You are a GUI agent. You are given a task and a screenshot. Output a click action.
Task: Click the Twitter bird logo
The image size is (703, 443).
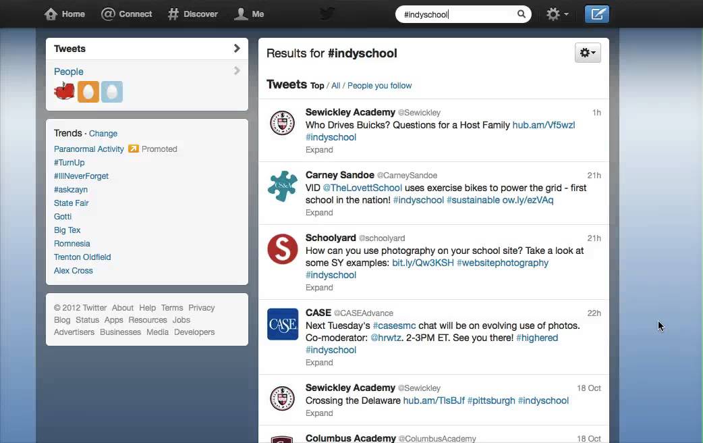click(327, 14)
